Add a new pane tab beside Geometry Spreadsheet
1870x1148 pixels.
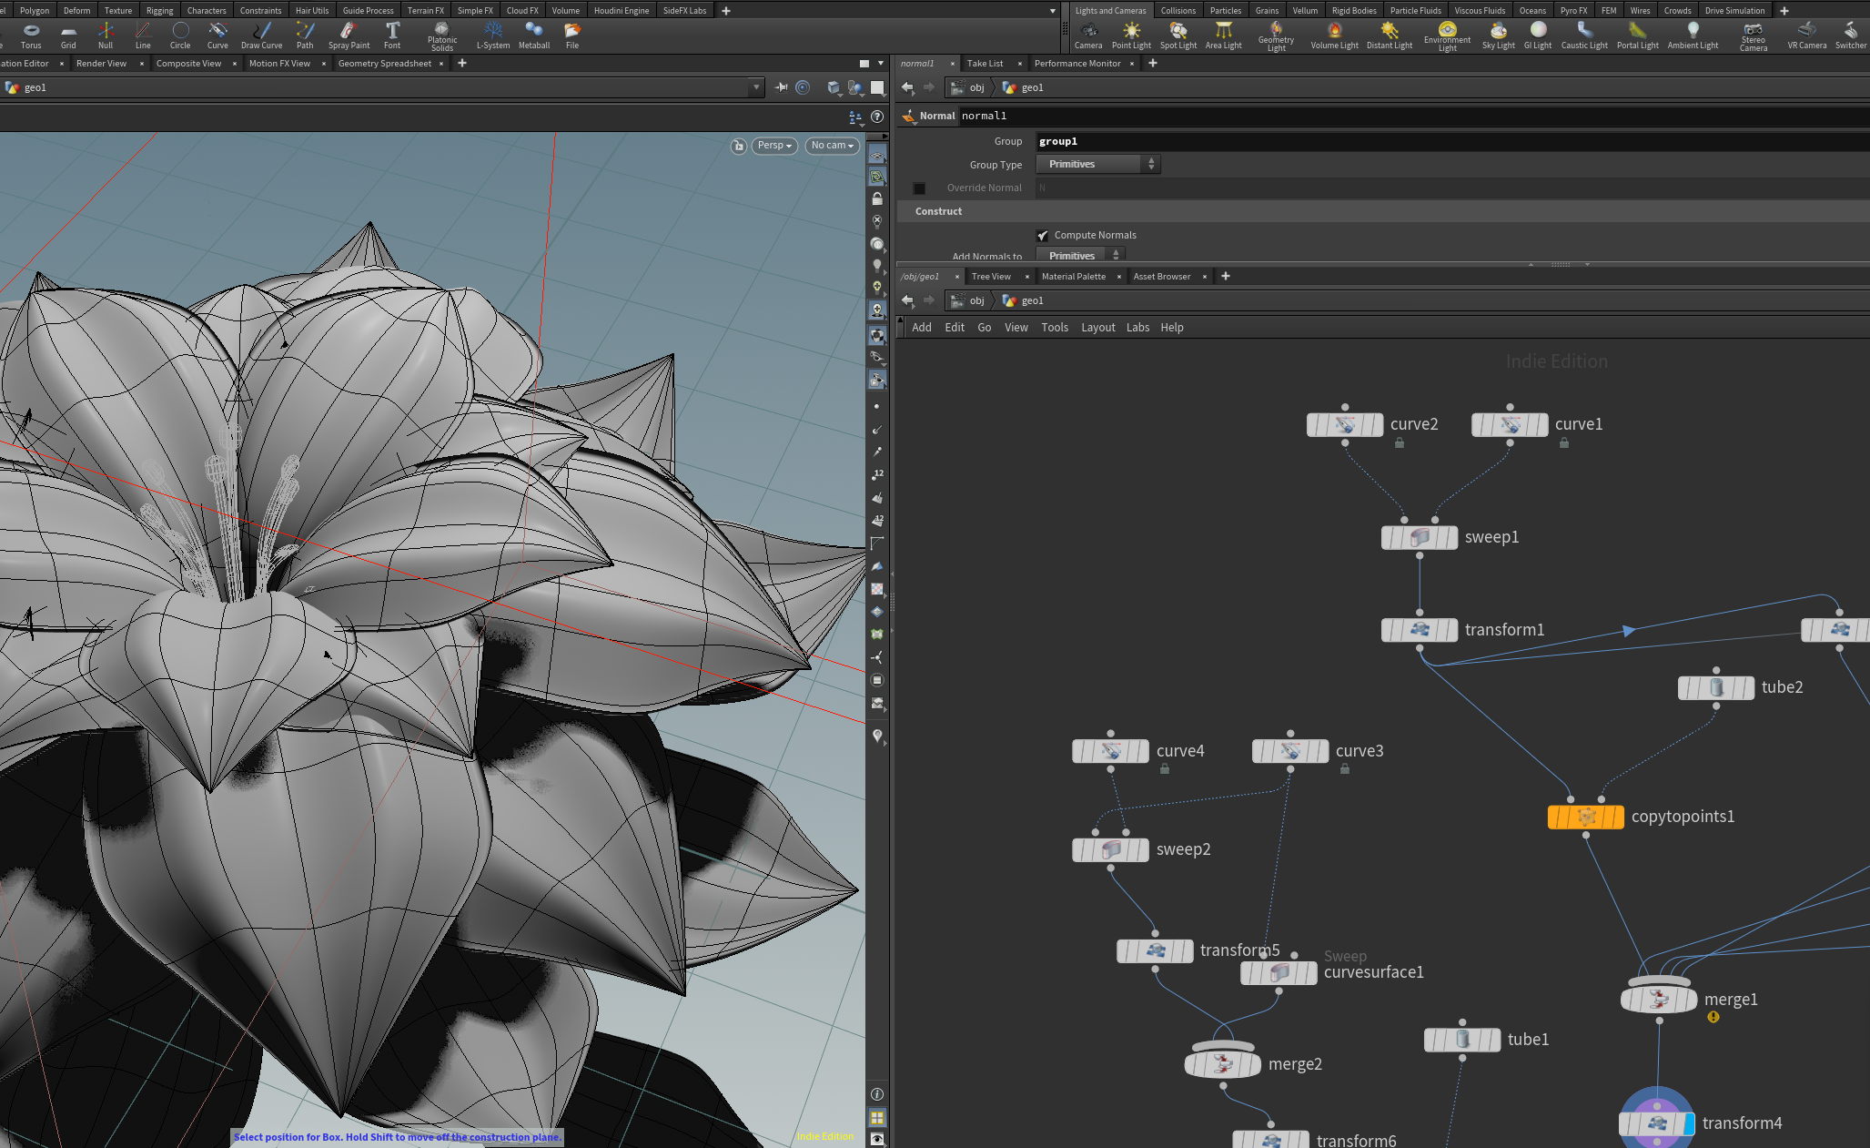pos(462,64)
